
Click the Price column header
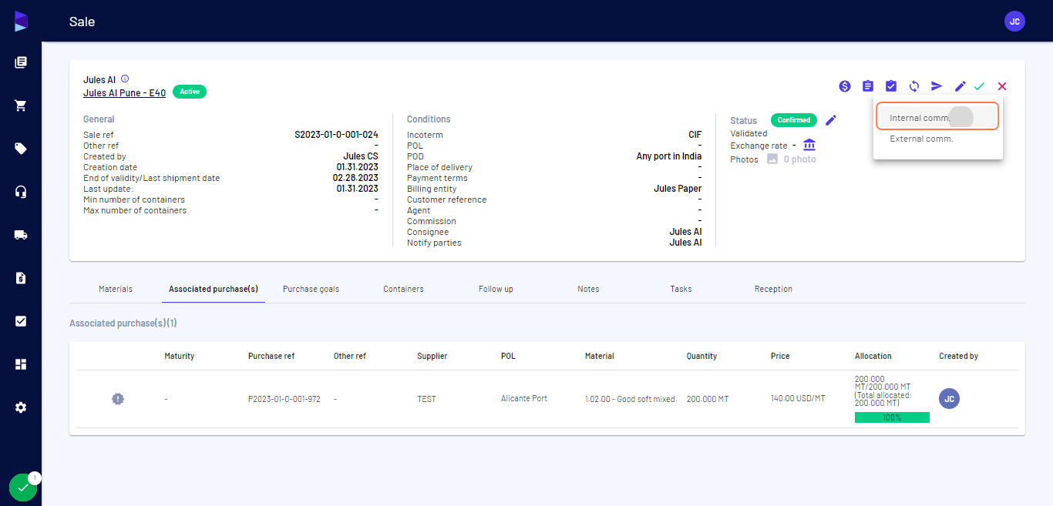point(780,356)
